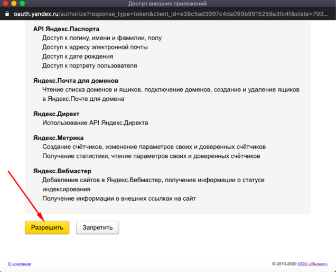
Task: Click the Запретить button
Action: coord(98,227)
